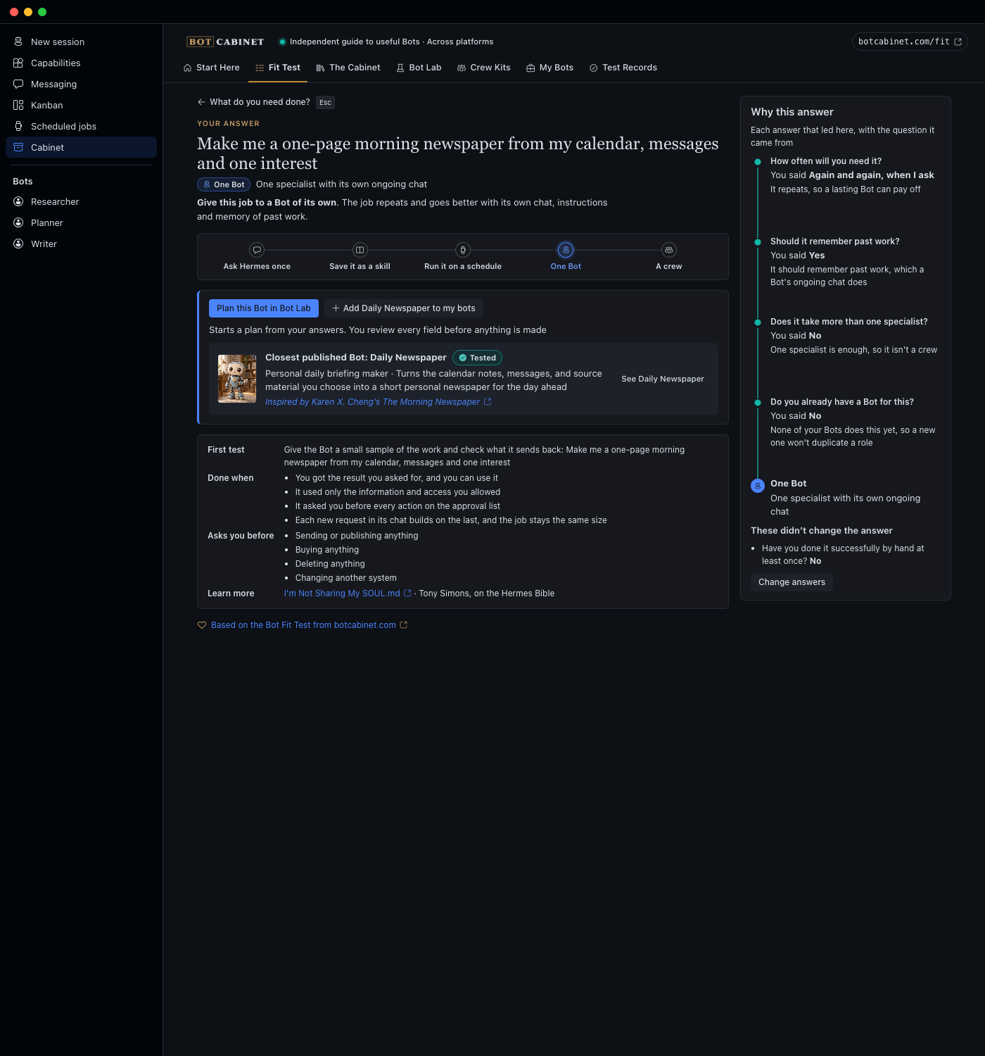Open the Writer bot
Viewport: 985px width, 1056px height.
click(x=81, y=244)
